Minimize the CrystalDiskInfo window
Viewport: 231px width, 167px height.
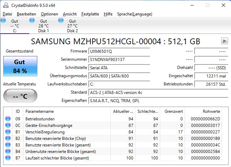[192, 5]
